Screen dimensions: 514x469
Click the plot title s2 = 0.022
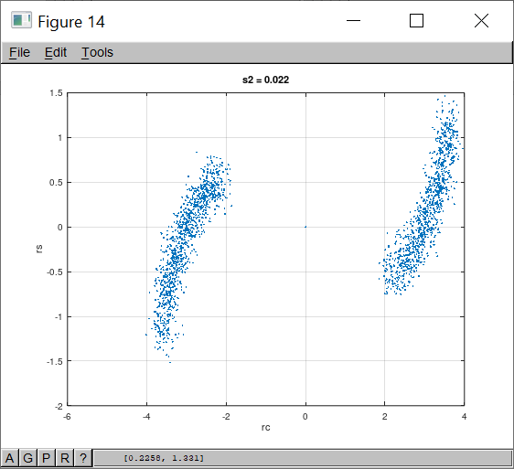pyautogui.click(x=265, y=80)
